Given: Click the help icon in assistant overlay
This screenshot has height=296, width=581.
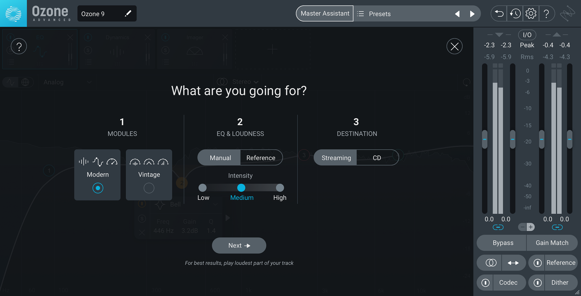Looking at the screenshot, I should click(19, 46).
